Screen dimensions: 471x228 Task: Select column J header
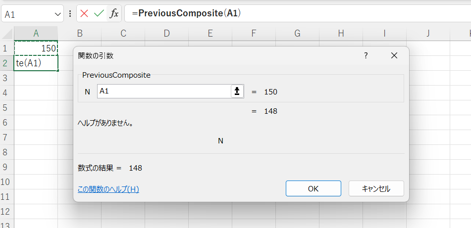[x=428, y=34]
